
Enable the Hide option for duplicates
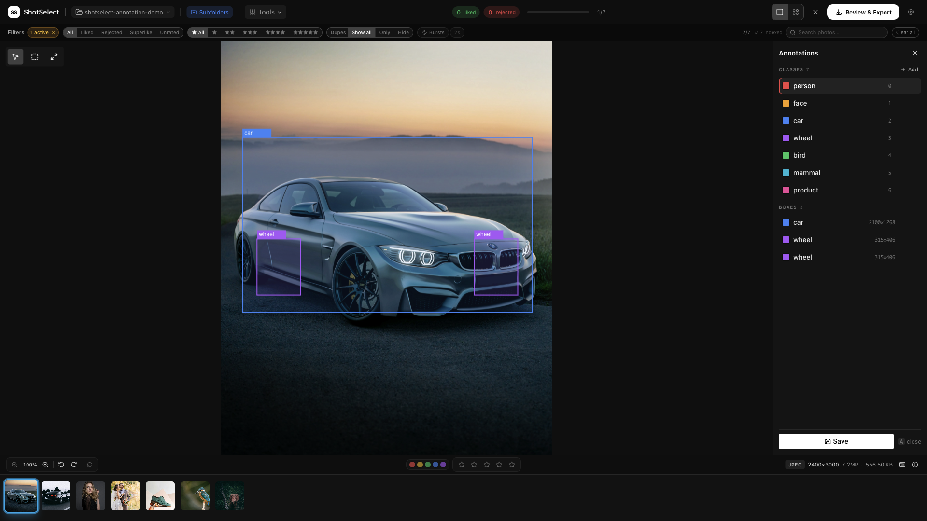tap(403, 32)
